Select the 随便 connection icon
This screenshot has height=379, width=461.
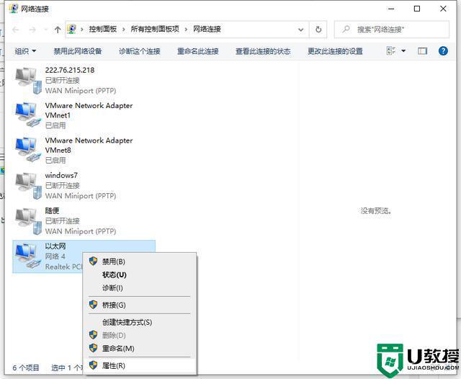tap(29, 220)
